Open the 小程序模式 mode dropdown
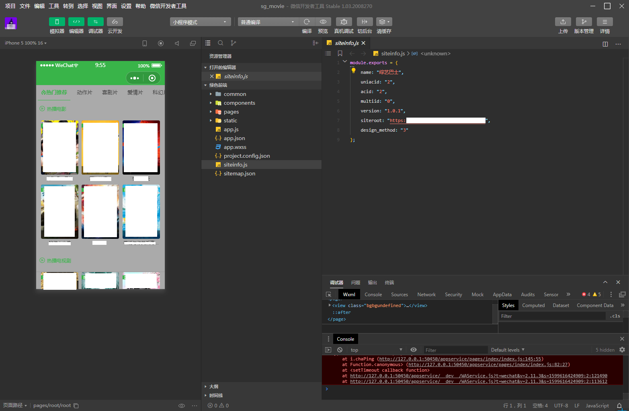The width and height of the screenshot is (629, 411). point(200,22)
